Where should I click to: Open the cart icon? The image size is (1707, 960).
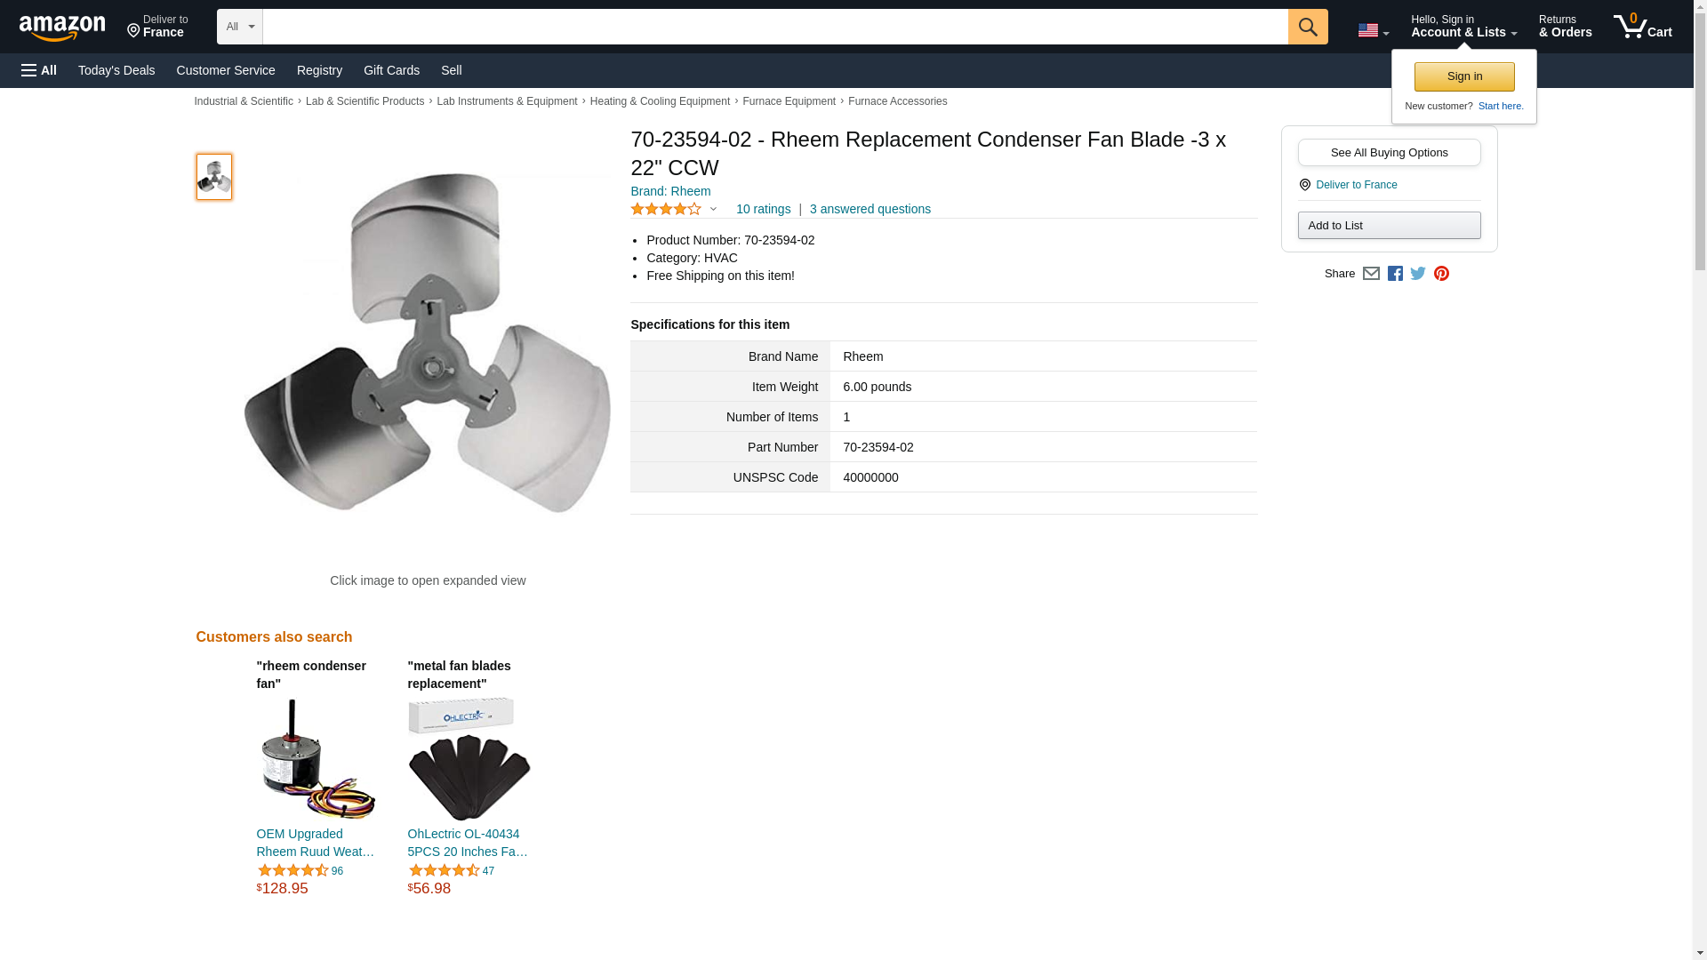(x=1643, y=27)
